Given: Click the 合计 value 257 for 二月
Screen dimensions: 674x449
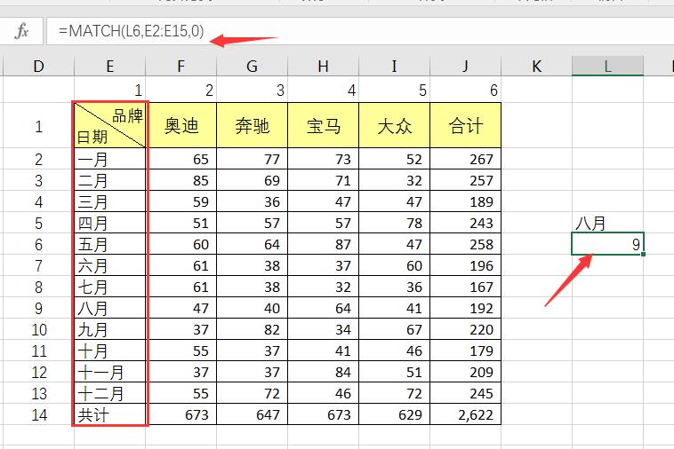Looking at the screenshot, I should [466, 180].
